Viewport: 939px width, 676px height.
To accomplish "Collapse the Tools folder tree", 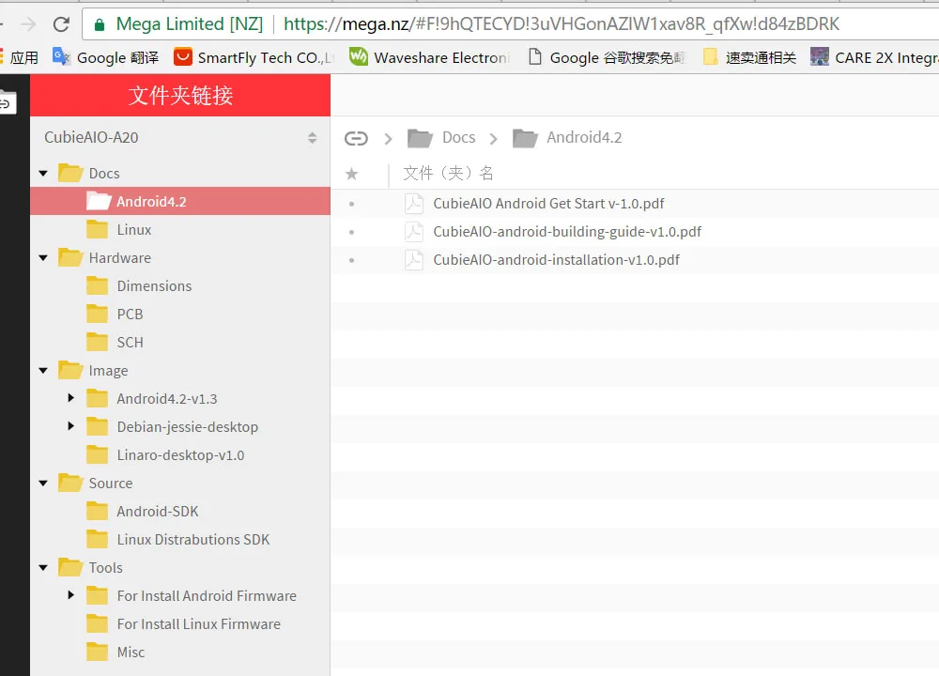I will point(43,568).
